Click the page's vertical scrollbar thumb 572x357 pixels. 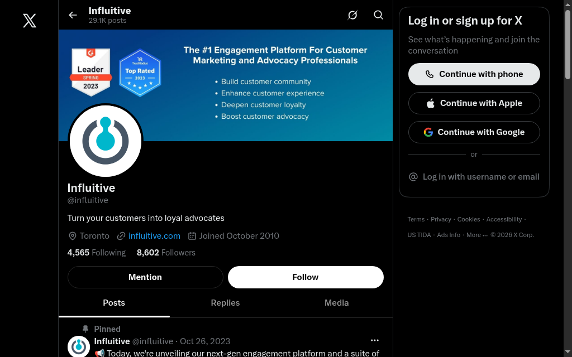click(x=568, y=44)
